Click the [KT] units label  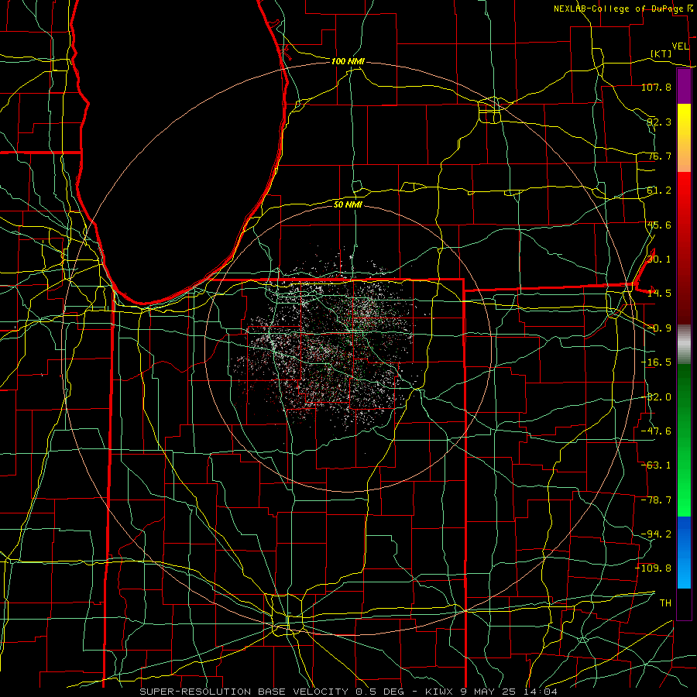(x=661, y=53)
